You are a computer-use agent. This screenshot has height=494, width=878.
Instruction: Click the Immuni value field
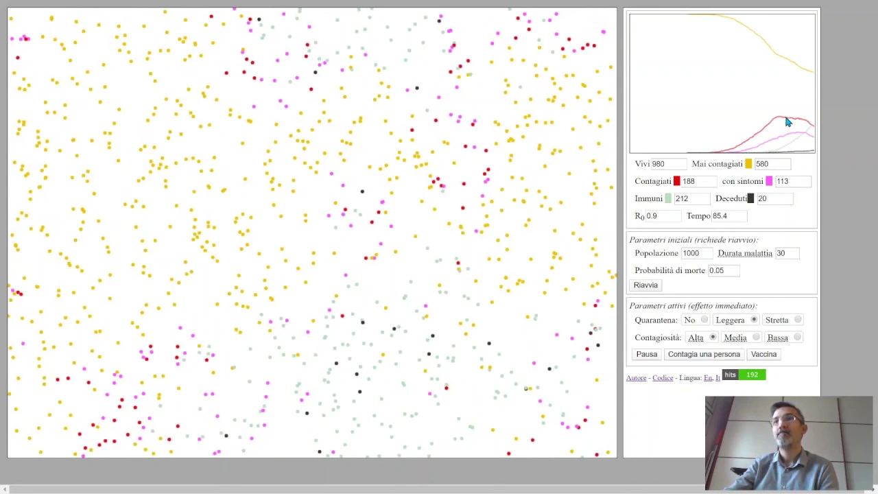pos(692,198)
